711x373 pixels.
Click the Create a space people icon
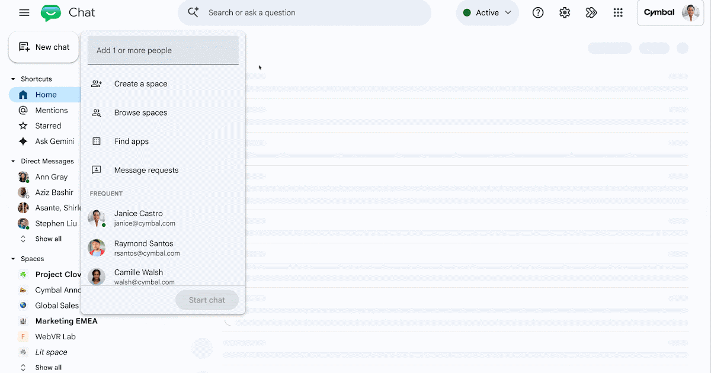click(x=97, y=84)
